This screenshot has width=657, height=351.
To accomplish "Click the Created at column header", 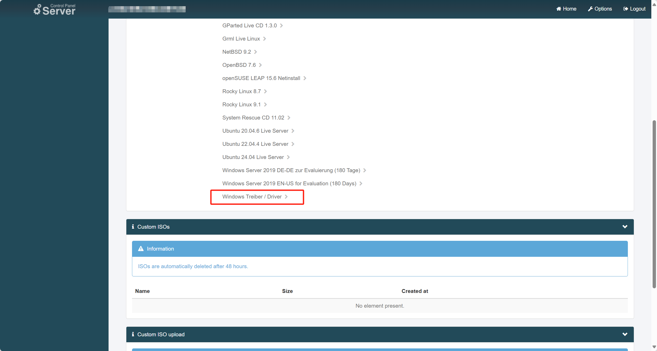I will tap(415, 291).
